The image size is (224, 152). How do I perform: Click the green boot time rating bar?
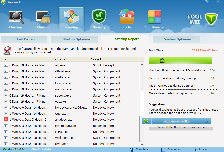(x=180, y=60)
